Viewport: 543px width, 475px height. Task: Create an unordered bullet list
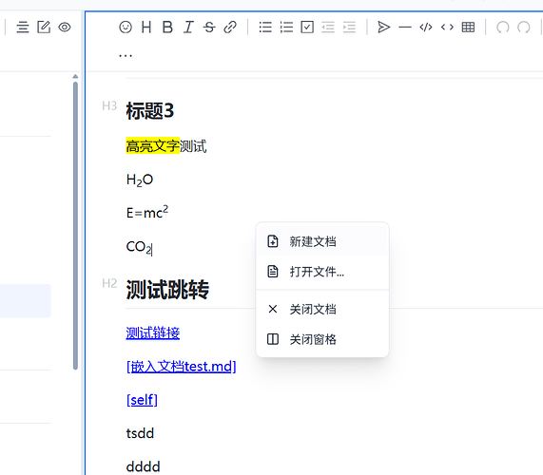coord(265,27)
